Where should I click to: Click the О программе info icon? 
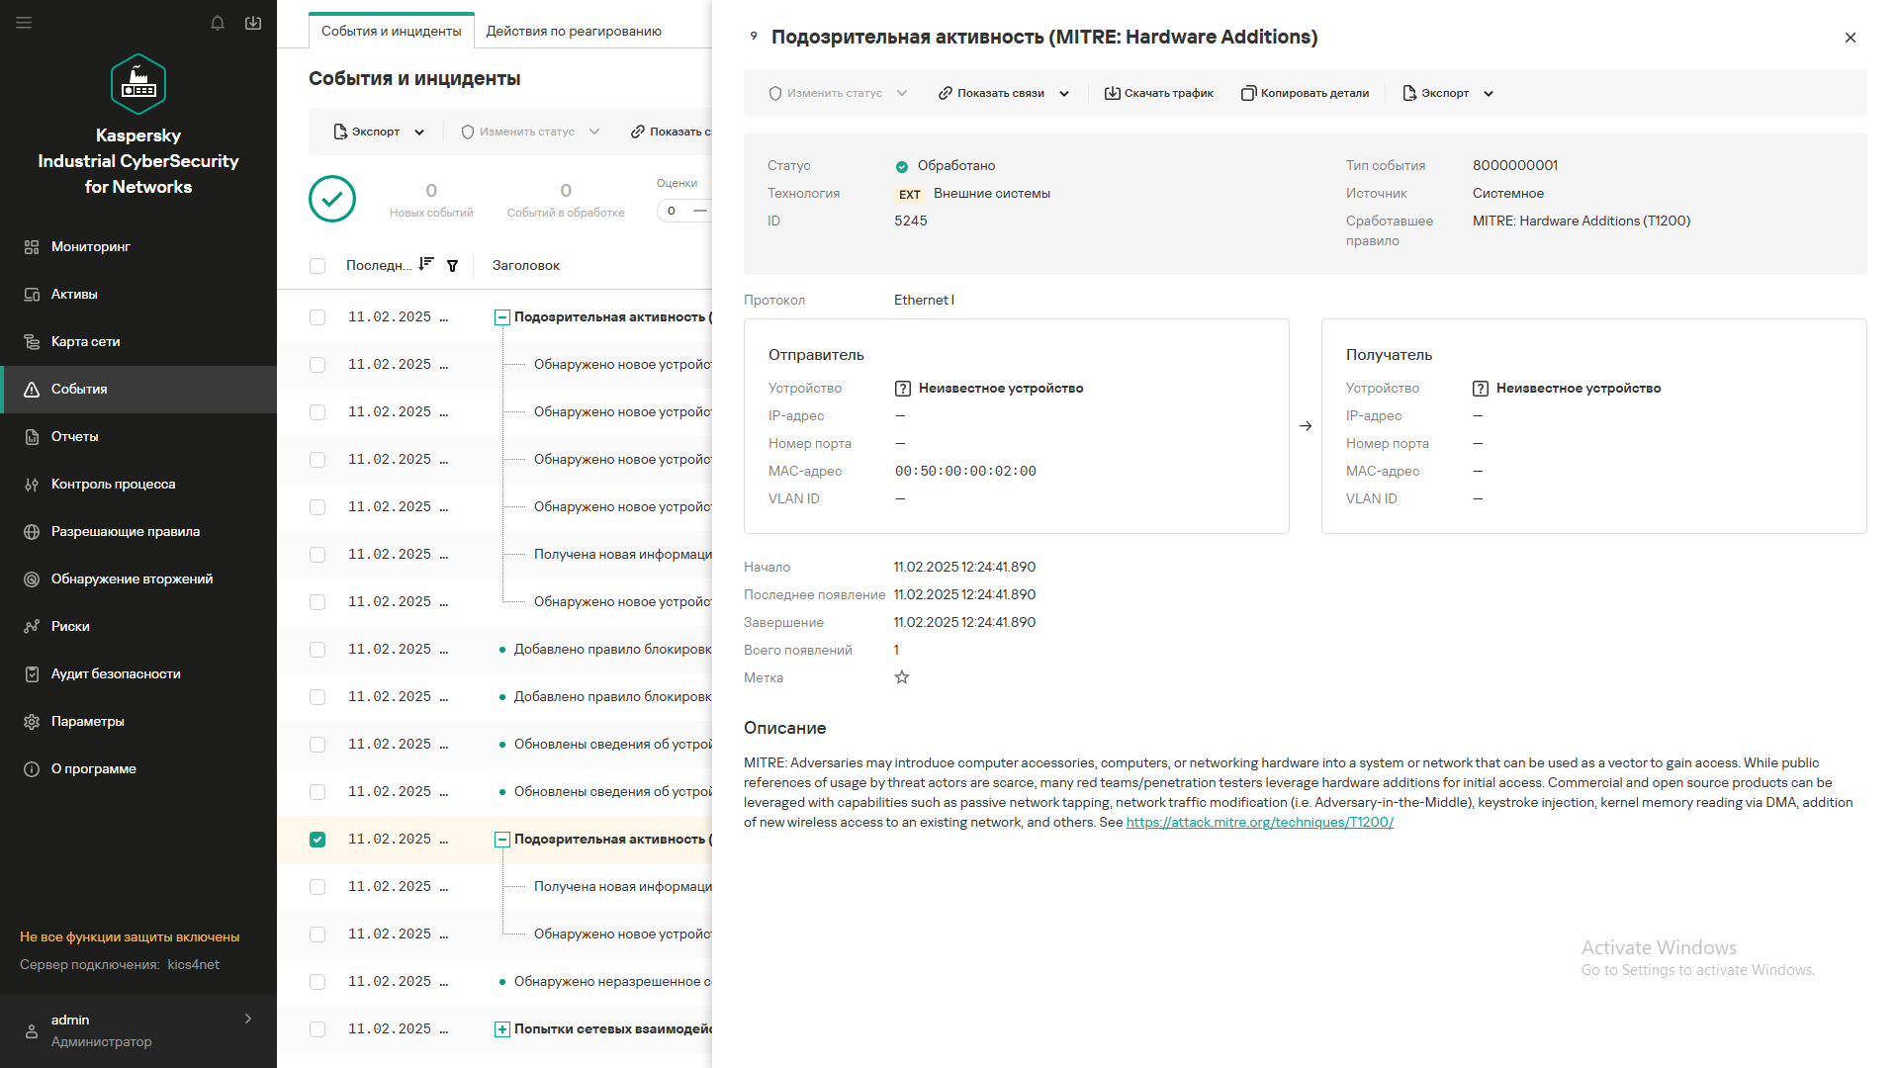click(32, 769)
